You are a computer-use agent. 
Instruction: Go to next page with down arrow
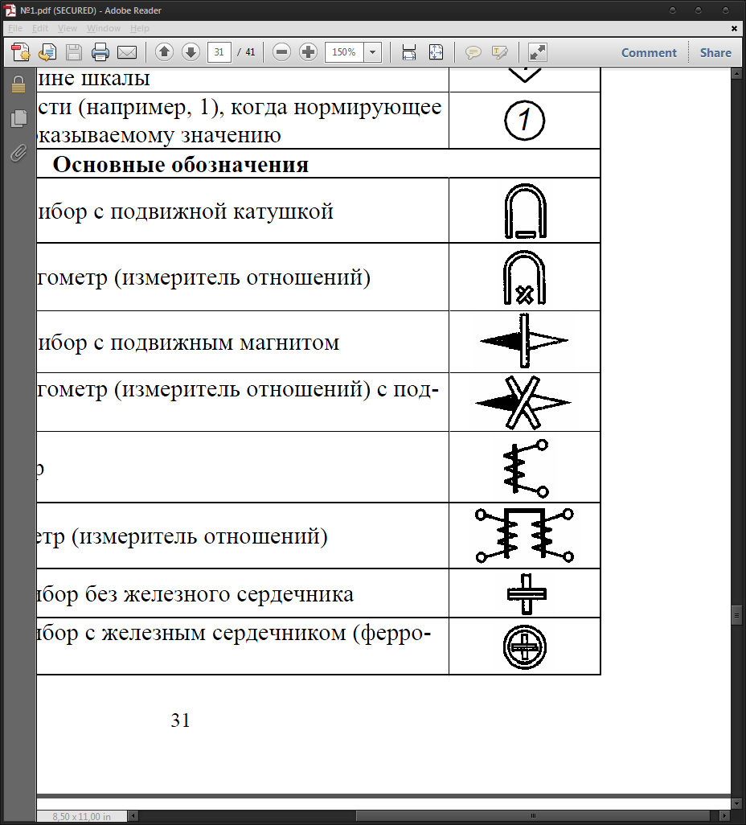tap(191, 52)
